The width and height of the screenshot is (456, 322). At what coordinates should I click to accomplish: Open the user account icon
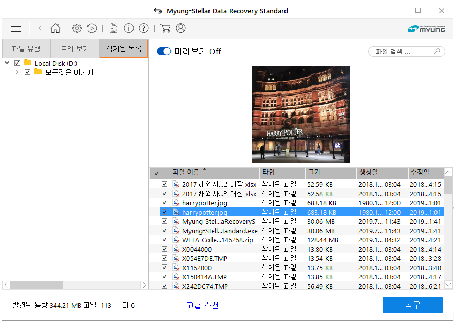click(x=181, y=28)
